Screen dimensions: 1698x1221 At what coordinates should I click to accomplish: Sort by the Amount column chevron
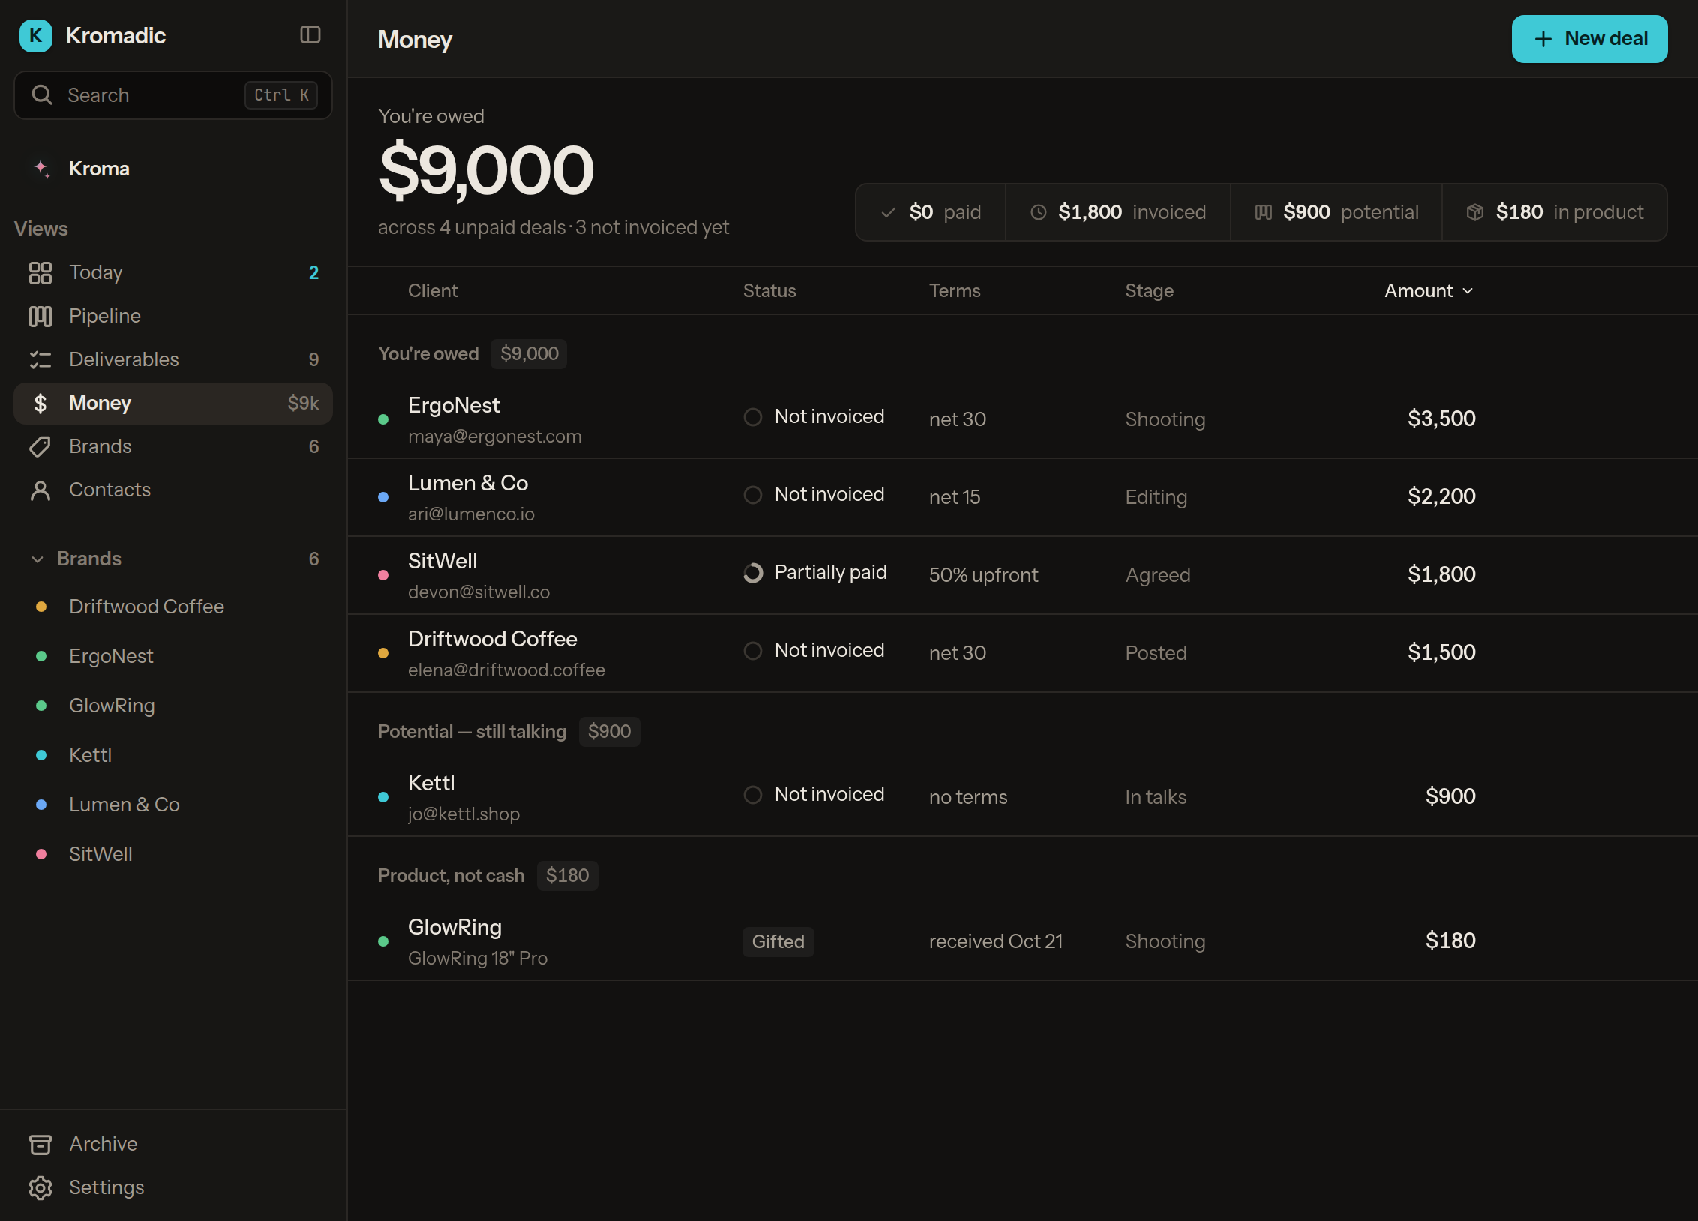tap(1468, 291)
